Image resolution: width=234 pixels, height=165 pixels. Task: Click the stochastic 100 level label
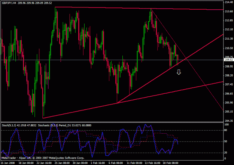[x=227, y=125]
